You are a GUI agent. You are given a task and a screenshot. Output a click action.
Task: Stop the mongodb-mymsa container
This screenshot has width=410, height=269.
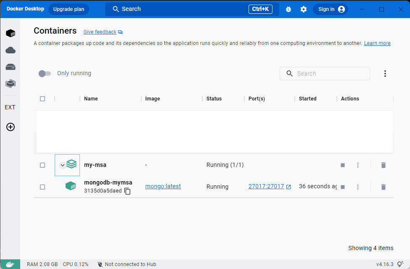[343, 187]
